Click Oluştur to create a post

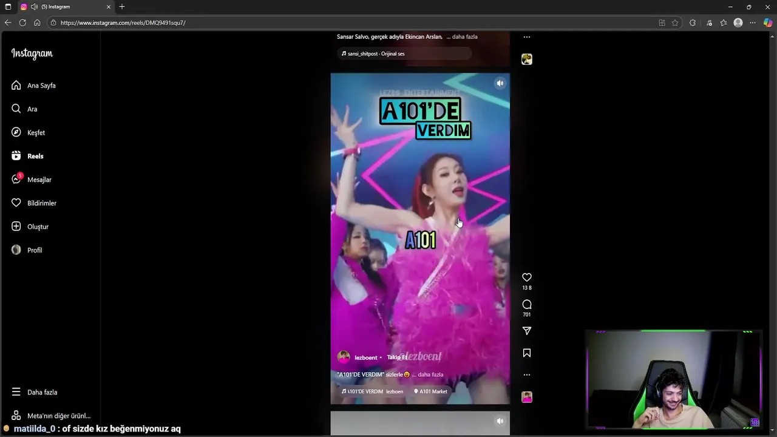(x=30, y=226)
